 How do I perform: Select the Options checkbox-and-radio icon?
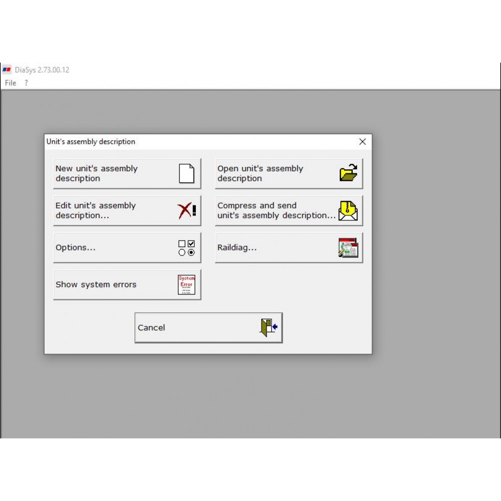click(187, 247)
